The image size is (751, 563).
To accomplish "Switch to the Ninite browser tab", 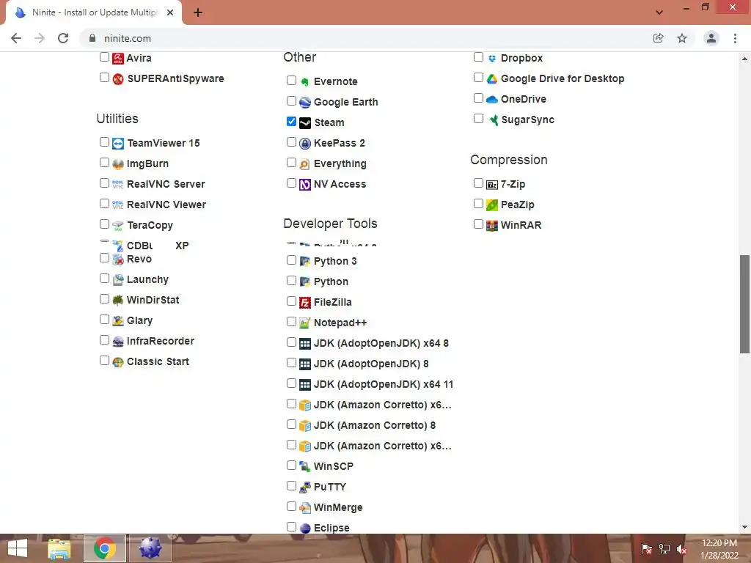I will [x=94, y=12].
